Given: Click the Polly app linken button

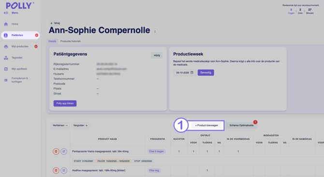Looking at the screenshot, I should 65,103.
